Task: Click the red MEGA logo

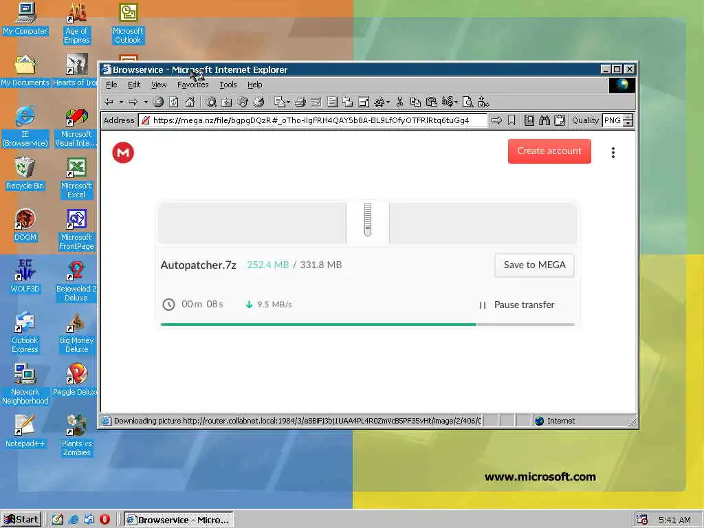Action: (x=123, y=152)
